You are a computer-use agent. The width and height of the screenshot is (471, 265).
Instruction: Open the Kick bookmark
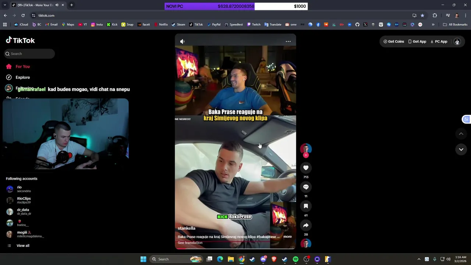112,25
